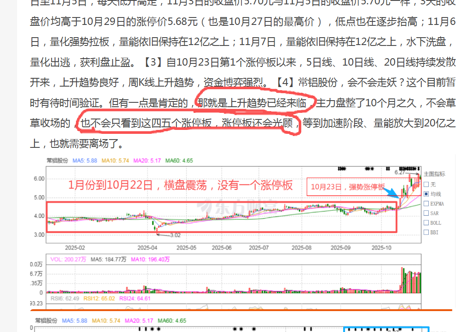The height and width of the screenshot is (332, 465).
Task: Click the 3.00 price axis label
Action: (39, 235)
